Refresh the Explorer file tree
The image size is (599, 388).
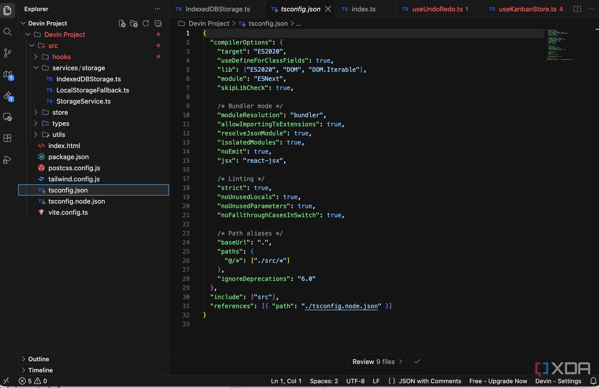coord(146,23)
